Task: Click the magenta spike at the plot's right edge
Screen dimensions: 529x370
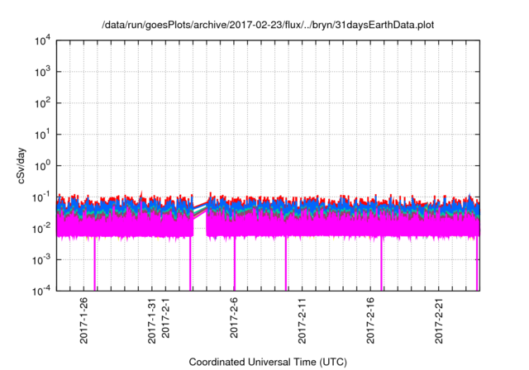Action: (x=477, y=264)
